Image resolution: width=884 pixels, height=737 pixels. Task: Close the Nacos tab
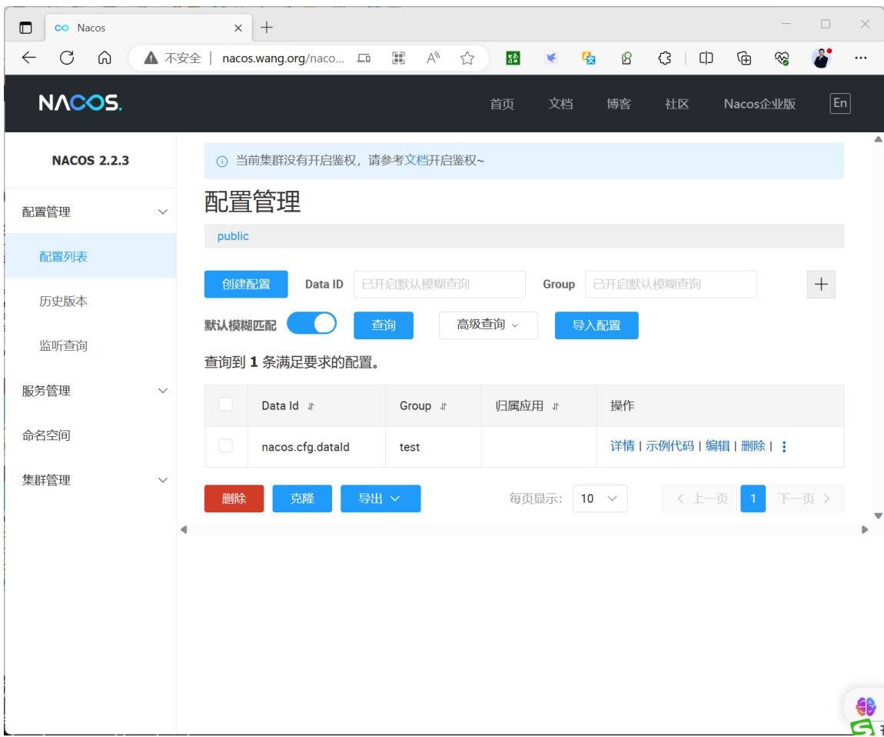[x=238, y=28]
